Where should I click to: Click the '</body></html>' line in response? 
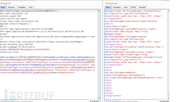pos(113,96)
